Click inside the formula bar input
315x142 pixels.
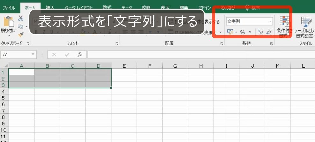tap(201, 55)
